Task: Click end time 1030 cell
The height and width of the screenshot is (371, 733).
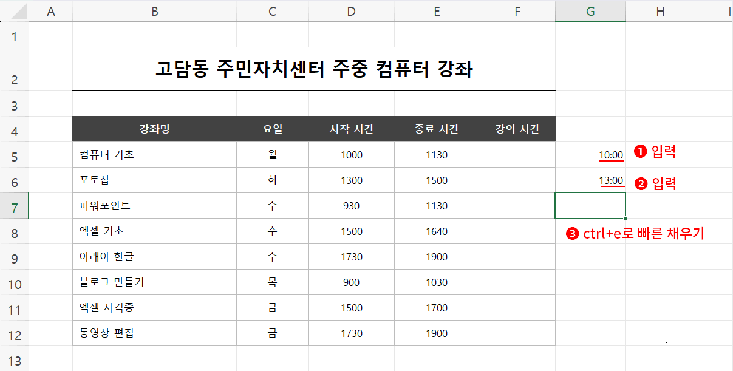Action: coord(436,282)
